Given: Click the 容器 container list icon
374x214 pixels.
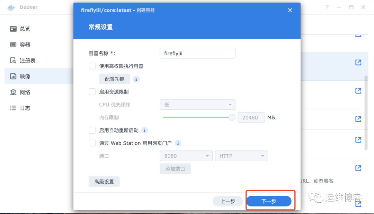Looking at the screenshot, I should pyautogui.click(x=13, y=45).
